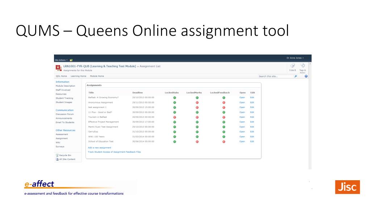The height and width of the screenshot is (208, 371).
Task: Open the Site Actions dropdown
Action: pyautogui.click(x=61, y=60)
